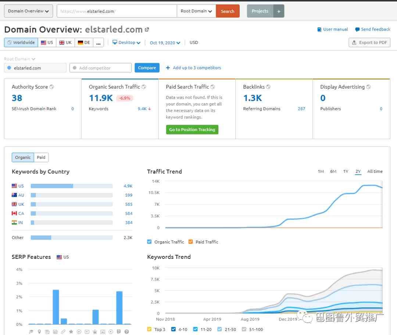Click the image pack SERP feature icon
The image size is (397, 335).
[x=55, y=331]
